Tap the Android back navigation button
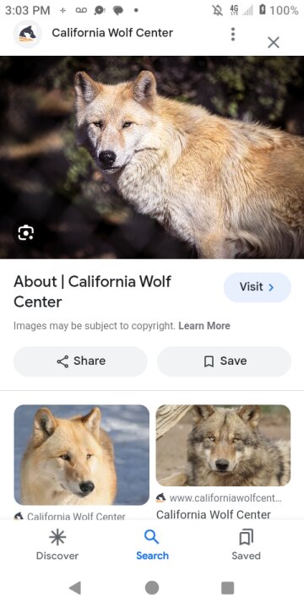This screenshot has width=304, height=608. [x=75, y=588]
